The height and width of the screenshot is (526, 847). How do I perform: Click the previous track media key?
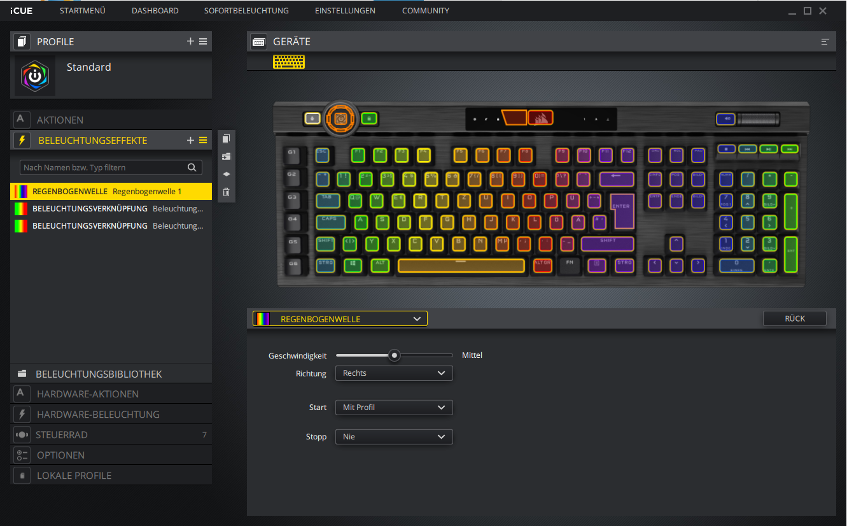click(x=748, y=148)
